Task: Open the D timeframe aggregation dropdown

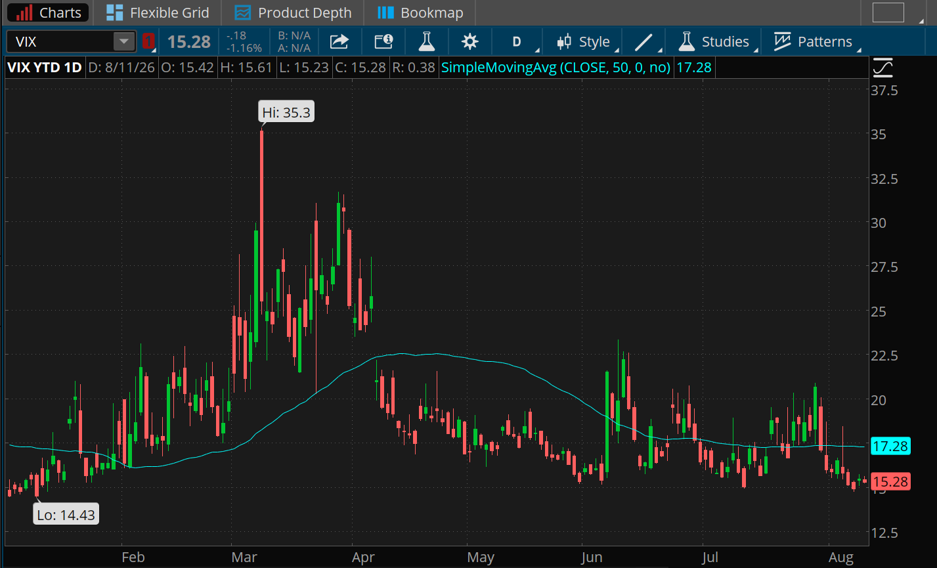Action: coord(518,42)
